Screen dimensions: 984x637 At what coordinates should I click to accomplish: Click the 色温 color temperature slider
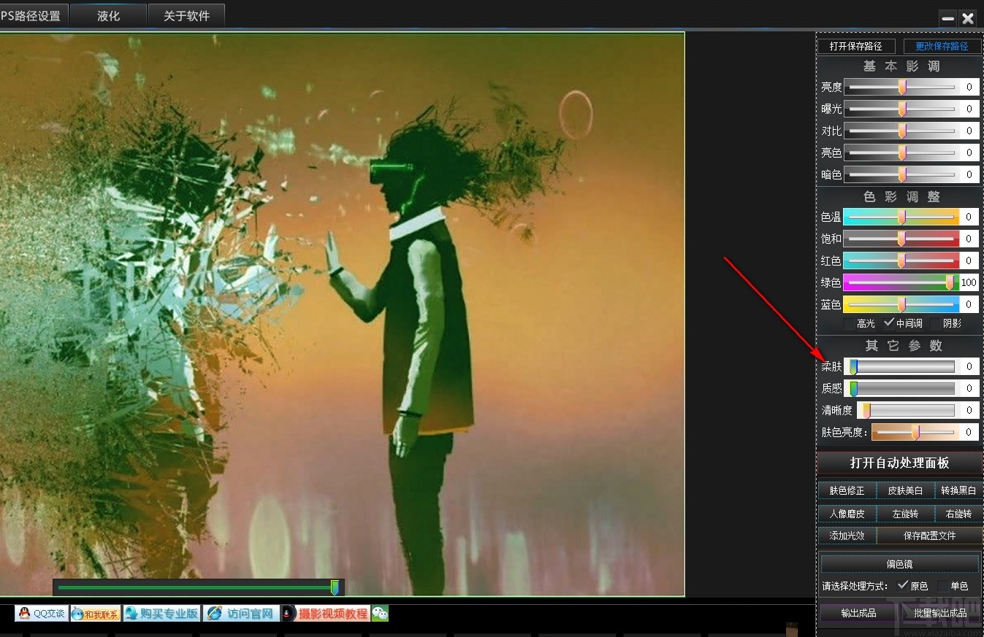point(901,217)
